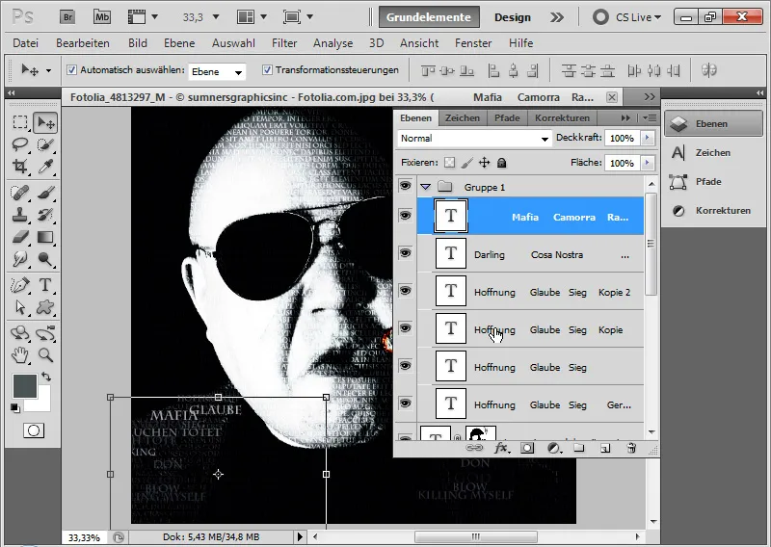Image resolution: width=771 pixels, height=547 pixels.
Task: Delete the selected layer with trash icon
Action: 631,448
